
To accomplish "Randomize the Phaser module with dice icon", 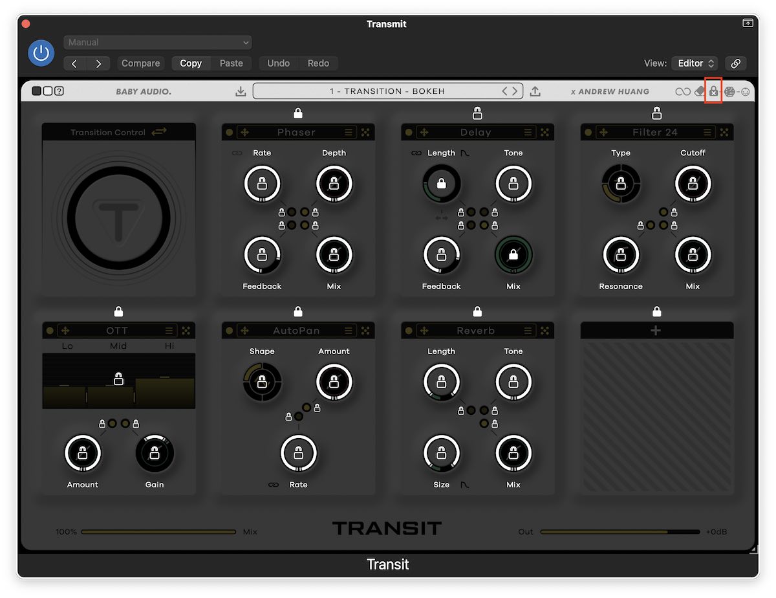I will click(365, 132).
